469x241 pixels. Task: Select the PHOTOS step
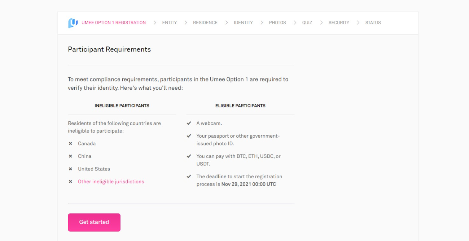click(277, 23)
